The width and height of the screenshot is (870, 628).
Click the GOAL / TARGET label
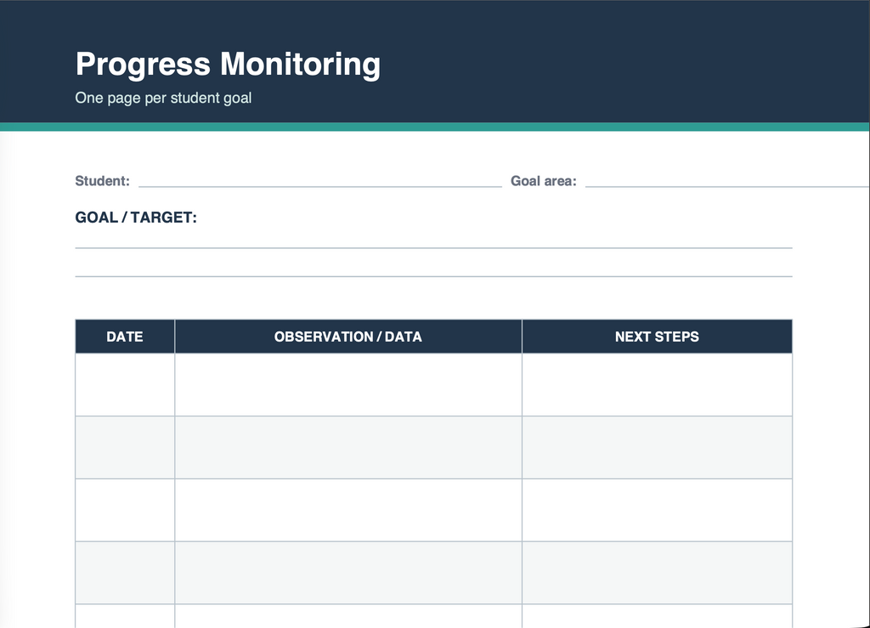tap(136, 218)
